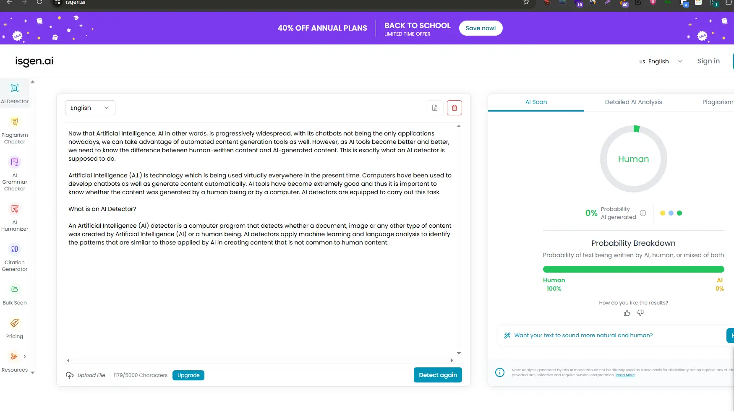Open the Citation Generator tool

(15, 250)
